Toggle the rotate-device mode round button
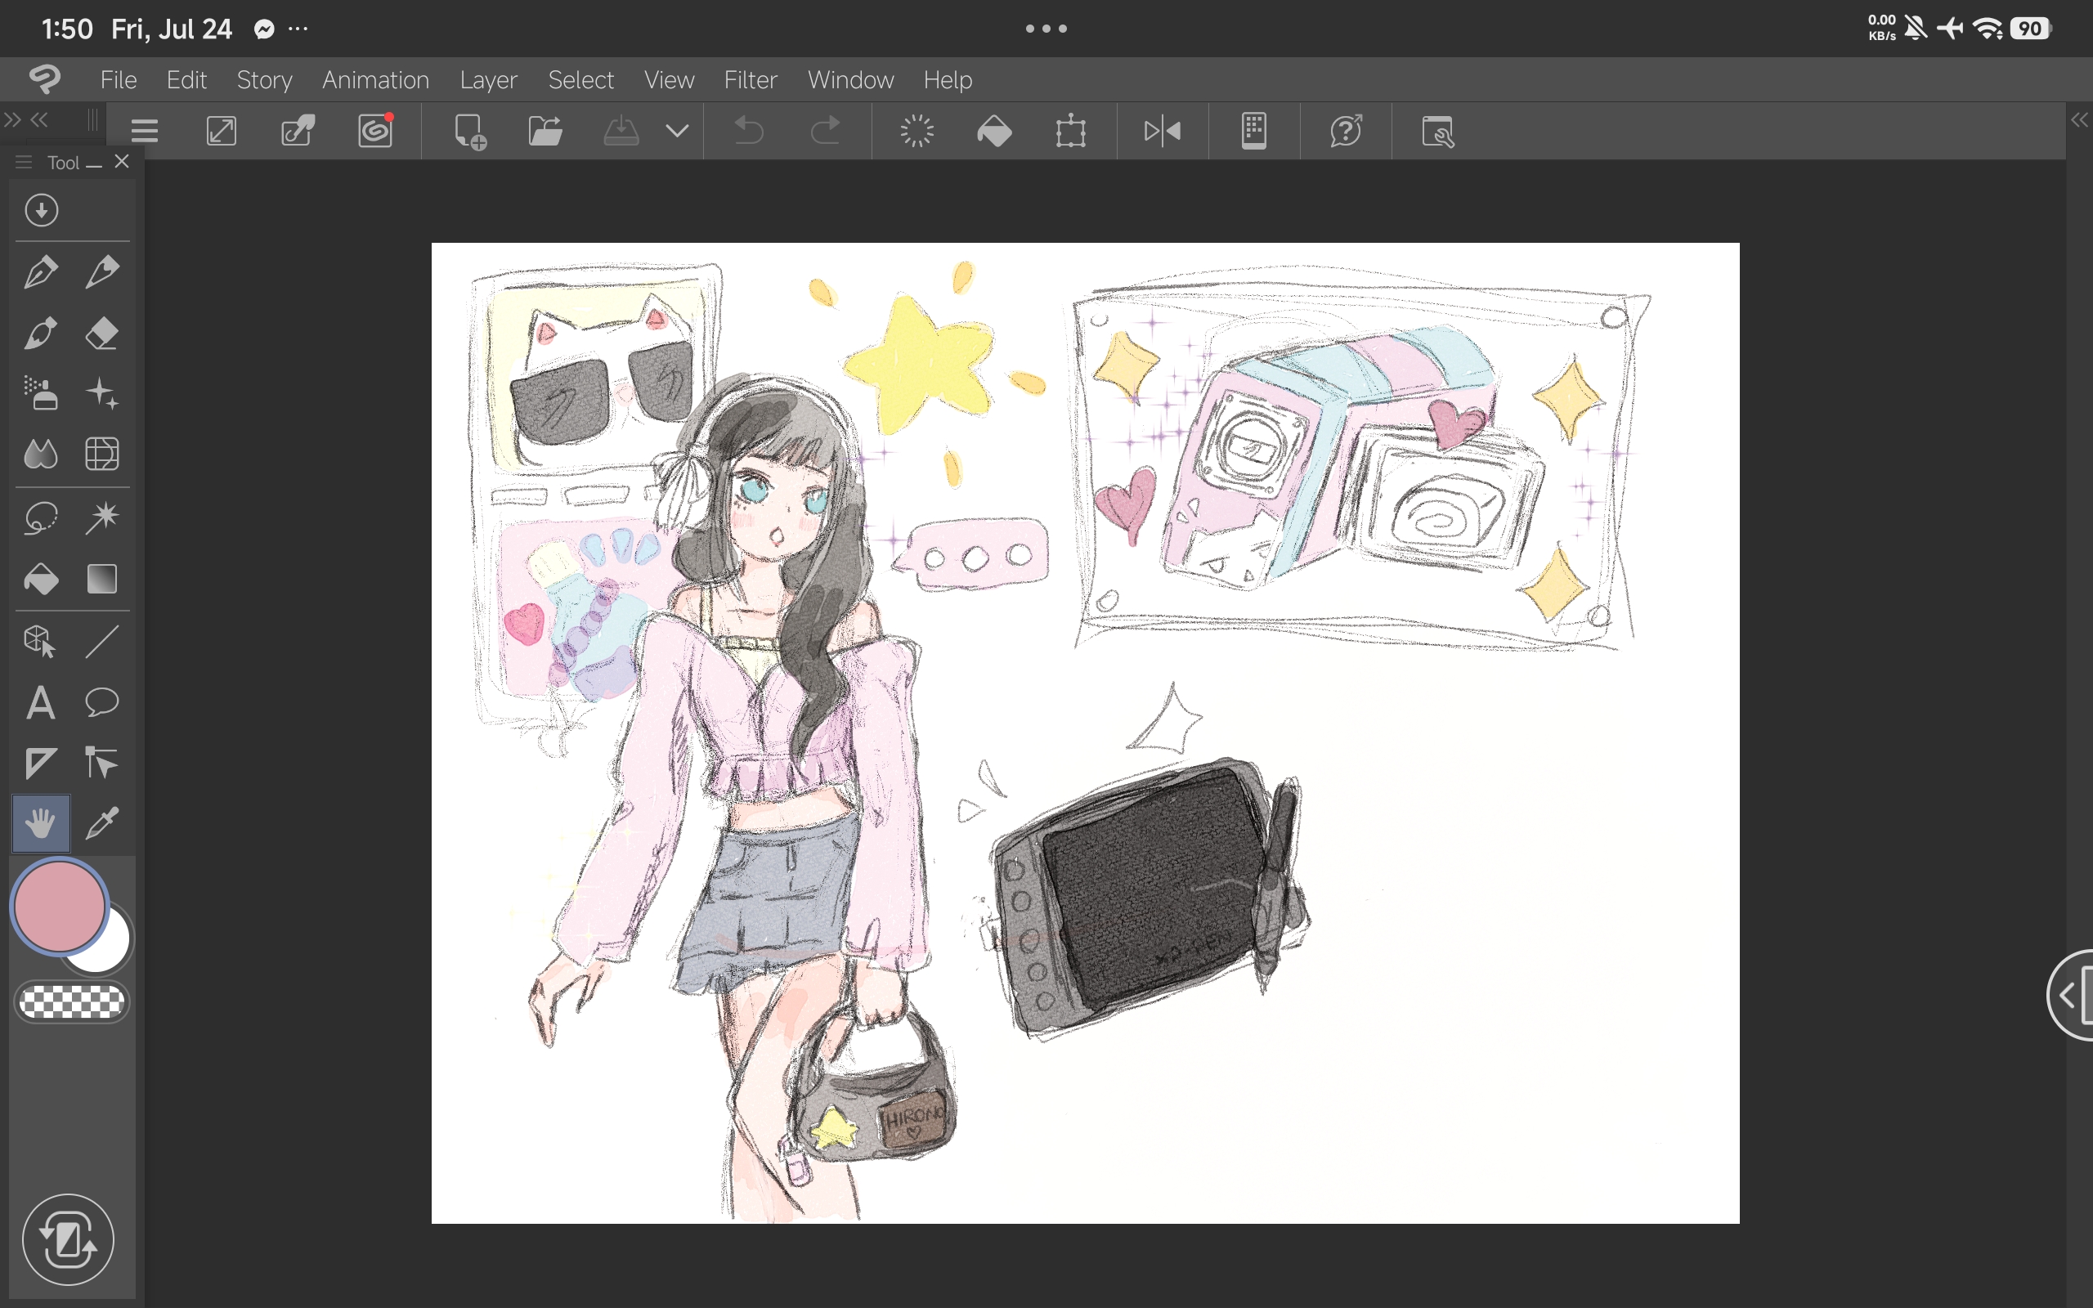 pos(69,1239)
